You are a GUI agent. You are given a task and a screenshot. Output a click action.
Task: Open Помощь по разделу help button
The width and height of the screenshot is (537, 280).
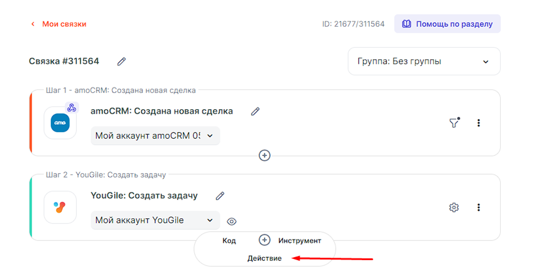coord(447,24)
